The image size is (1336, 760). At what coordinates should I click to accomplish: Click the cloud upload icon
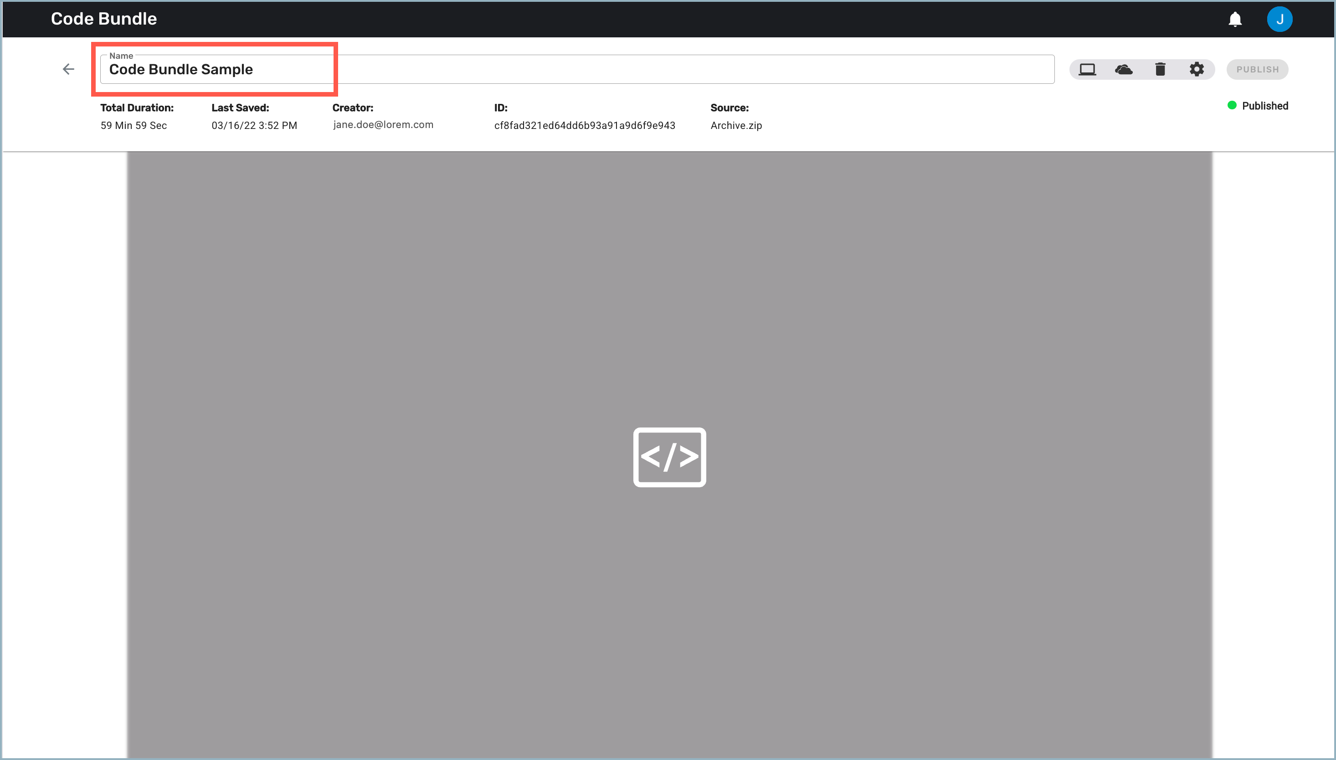(1124, 69)
